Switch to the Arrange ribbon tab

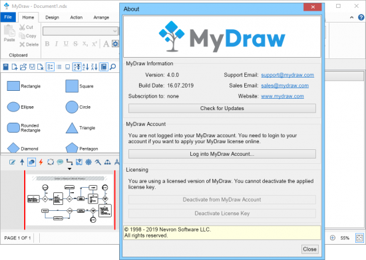[x=101, y=17]
